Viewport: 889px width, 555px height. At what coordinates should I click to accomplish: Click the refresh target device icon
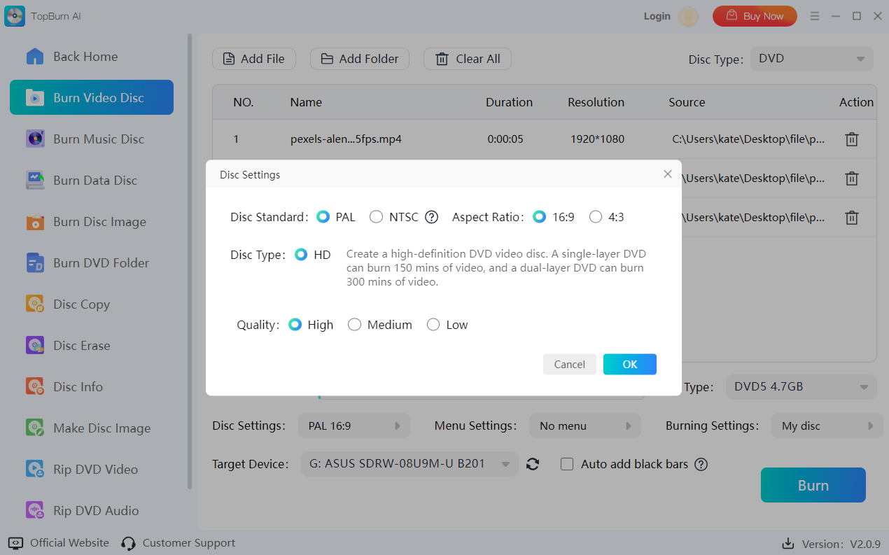point(533,464)
